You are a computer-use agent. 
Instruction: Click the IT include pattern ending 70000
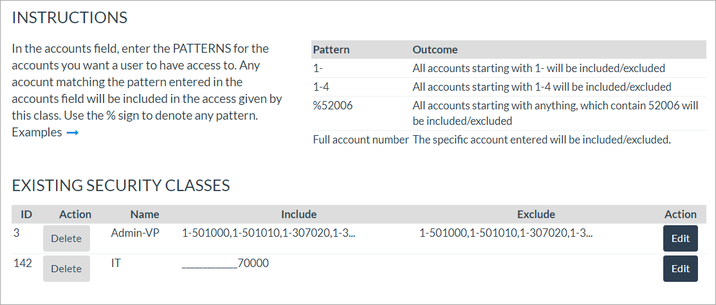(225, 263)
